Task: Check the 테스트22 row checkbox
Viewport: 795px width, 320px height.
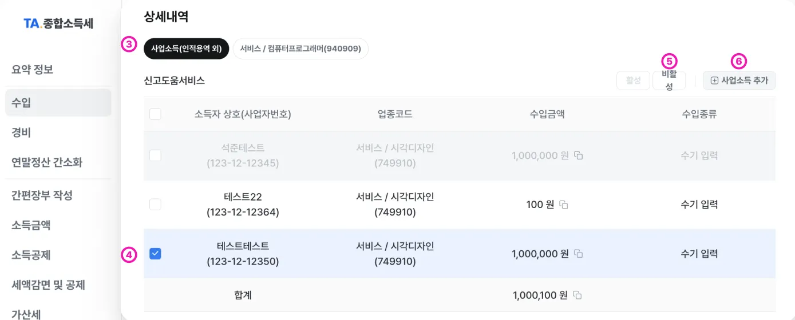Action: click(155, 205)
